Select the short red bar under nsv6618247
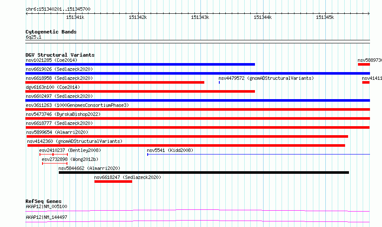The image size is (382, 227). 113,182
